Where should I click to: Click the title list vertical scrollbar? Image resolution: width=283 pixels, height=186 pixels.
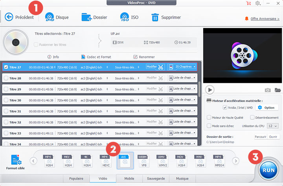tap(199, 89)
